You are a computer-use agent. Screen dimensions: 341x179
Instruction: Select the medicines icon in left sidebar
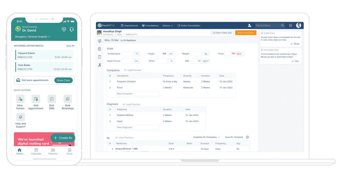(99, 49)
